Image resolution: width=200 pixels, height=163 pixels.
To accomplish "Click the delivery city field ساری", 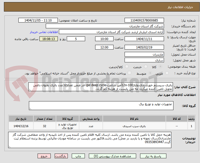I will pyautogui.click(x=144, y=60).
